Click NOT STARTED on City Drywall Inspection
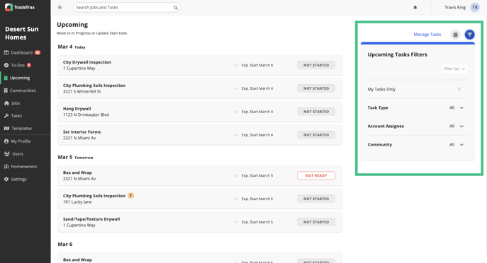487x263 pixels. pyautogui.click(x=316, y=65)
